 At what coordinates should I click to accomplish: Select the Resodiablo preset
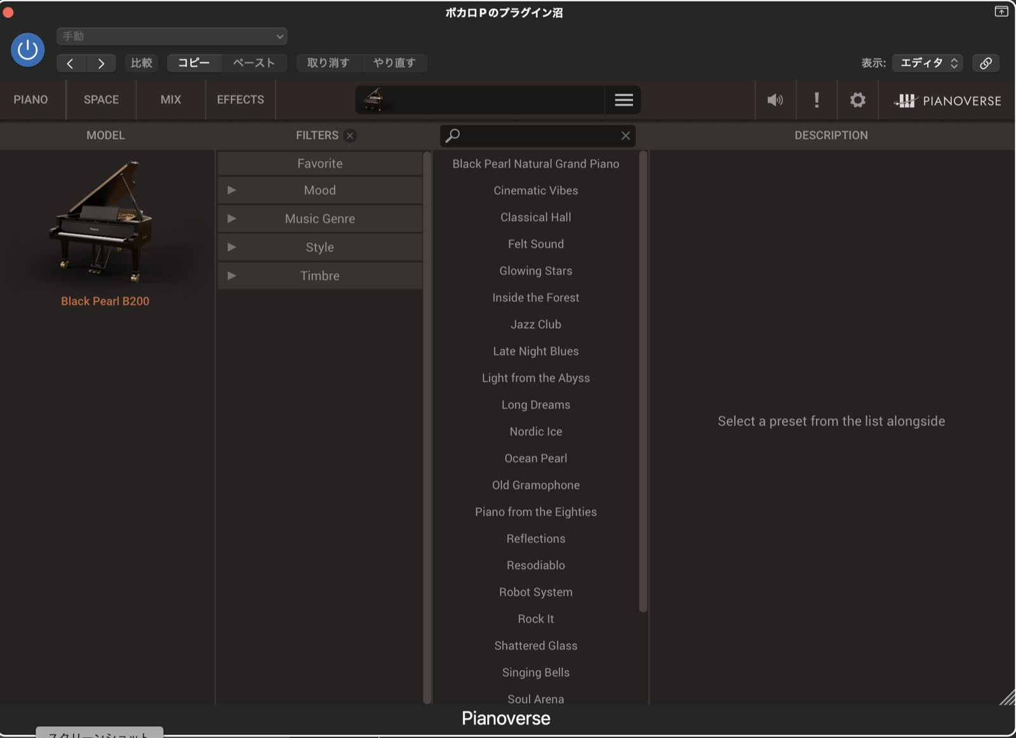tap(536, 565)
